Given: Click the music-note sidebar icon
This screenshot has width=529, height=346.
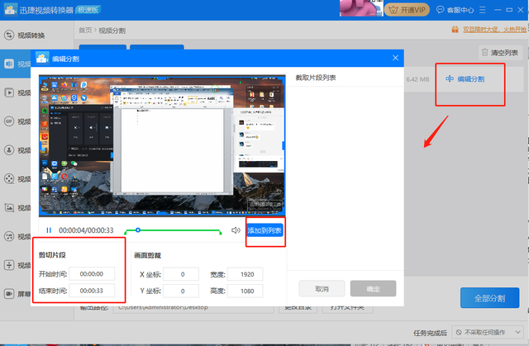Looking at the screenshot, I should pyautogui.click(x=9, y=236).
